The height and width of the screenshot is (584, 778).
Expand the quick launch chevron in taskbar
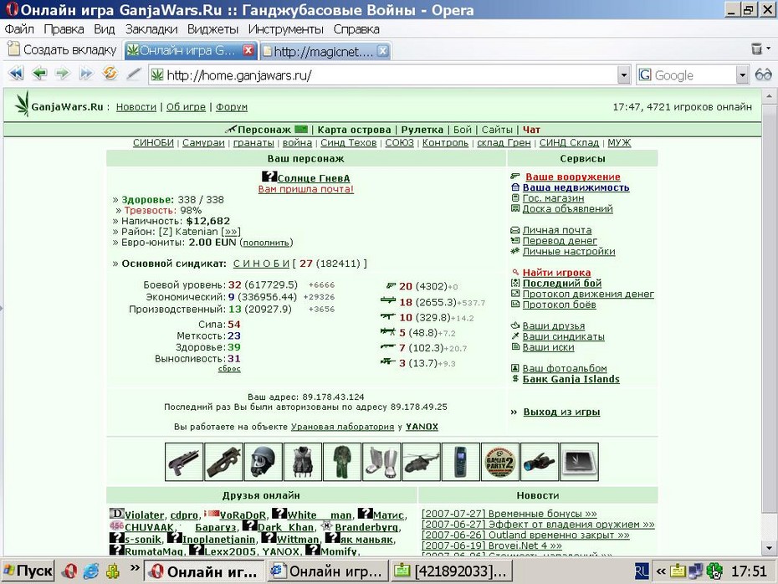point(135,567)
